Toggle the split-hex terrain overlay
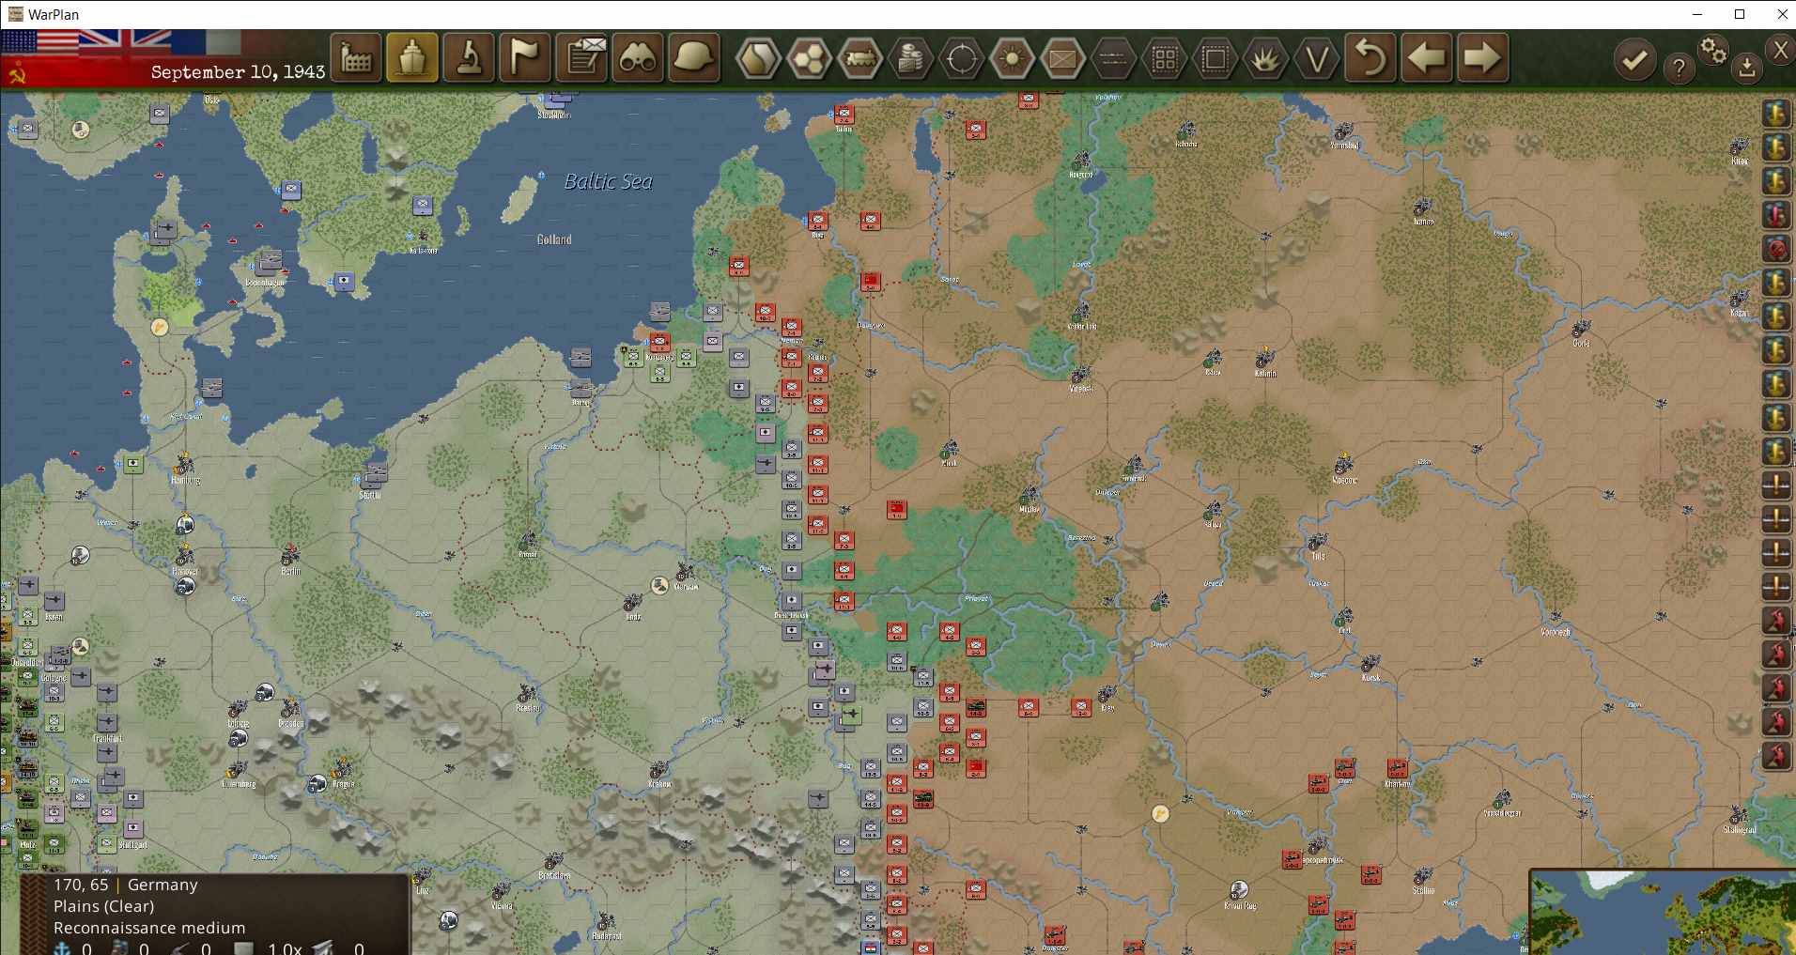1796x955 pixels. click(758, 59)
